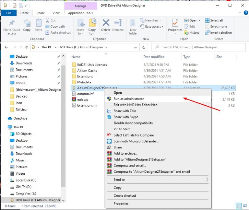Expand the Easy access dropdown

point(154,27)
